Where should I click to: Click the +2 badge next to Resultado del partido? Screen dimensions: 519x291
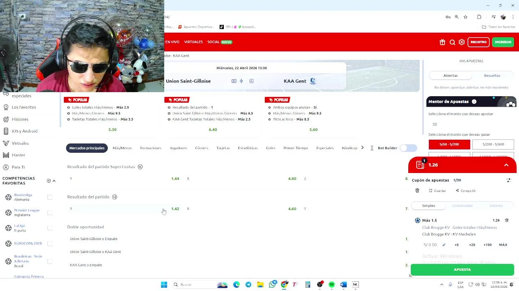pos(114,197)
